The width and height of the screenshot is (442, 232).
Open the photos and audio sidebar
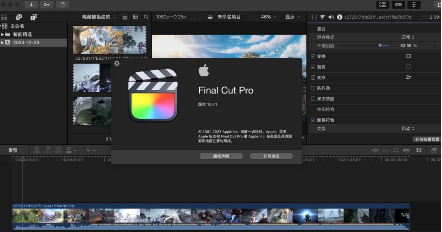[19, 17]
